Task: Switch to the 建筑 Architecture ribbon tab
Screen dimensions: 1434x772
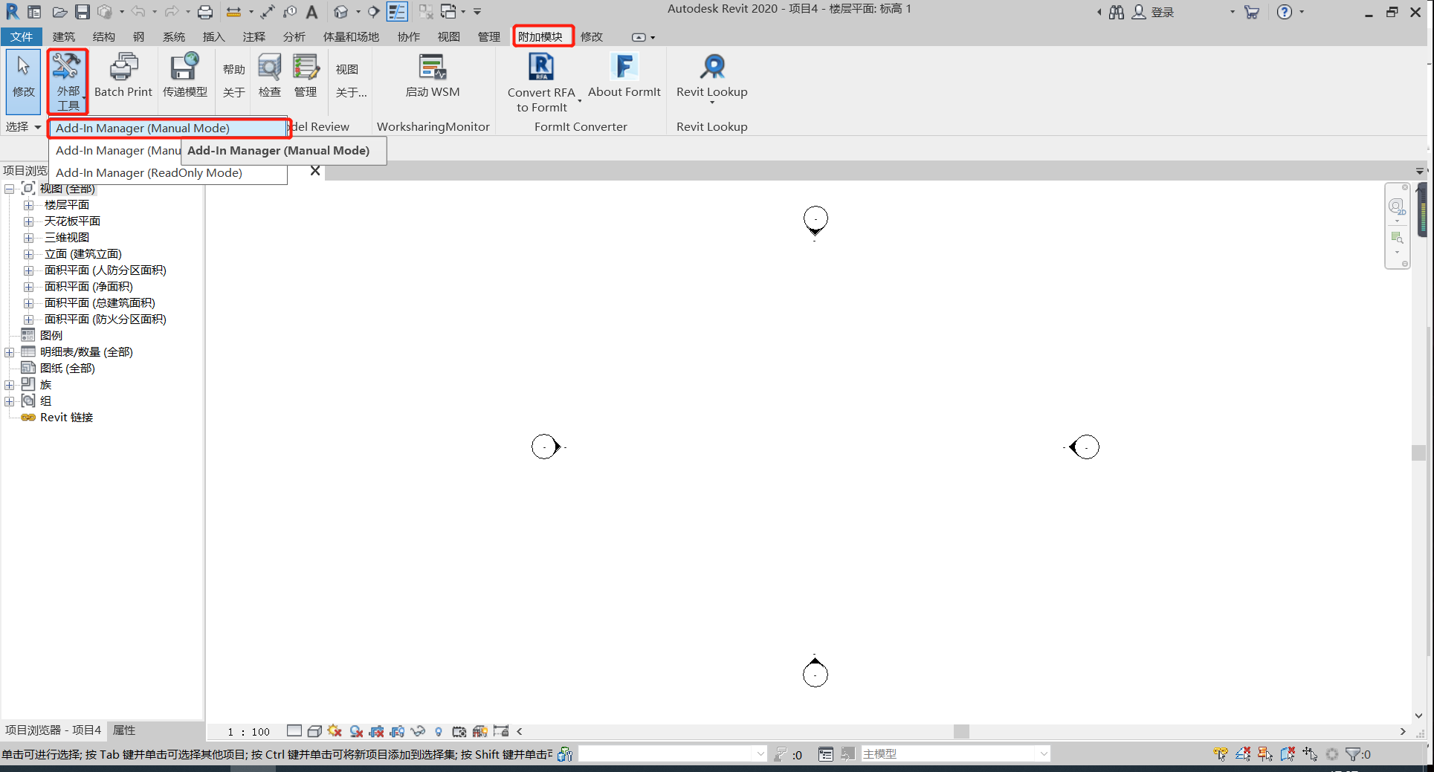Action: pyautogui.click(x=64, y=36)
